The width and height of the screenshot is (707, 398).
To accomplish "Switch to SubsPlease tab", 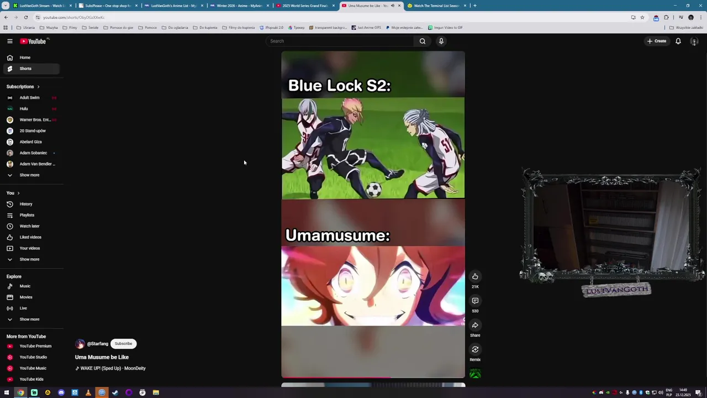I will click(x=107, y=6).
